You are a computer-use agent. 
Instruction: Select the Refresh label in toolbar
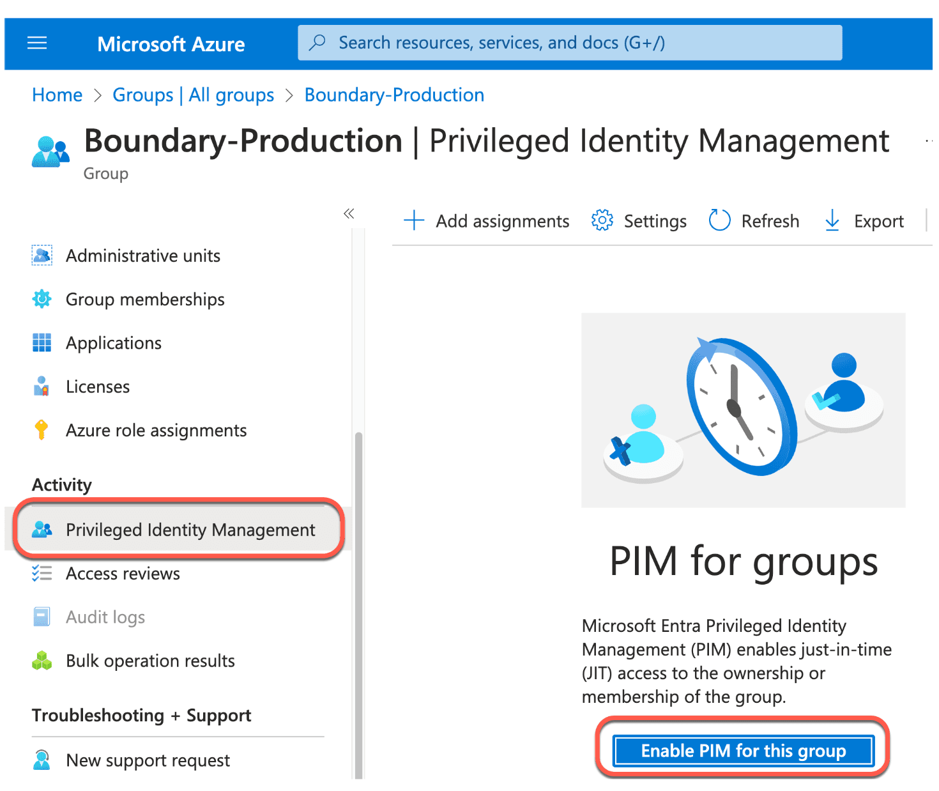(770, 221)
